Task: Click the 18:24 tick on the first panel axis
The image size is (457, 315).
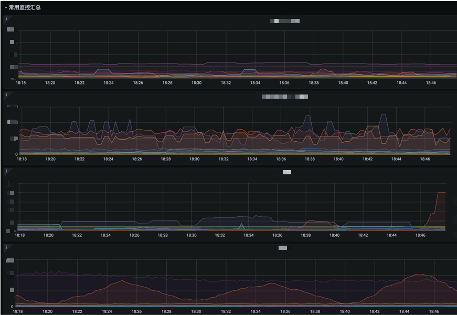Action: tap(108, 83)
